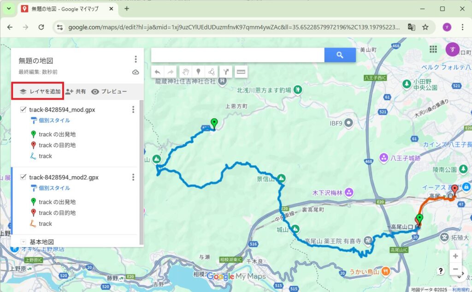
Task: Click the green start marker on blue track
Action: point(214,123)
